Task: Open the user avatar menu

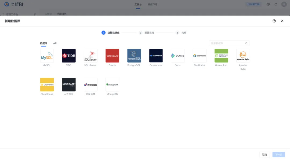Action: [x=284, y=4]
